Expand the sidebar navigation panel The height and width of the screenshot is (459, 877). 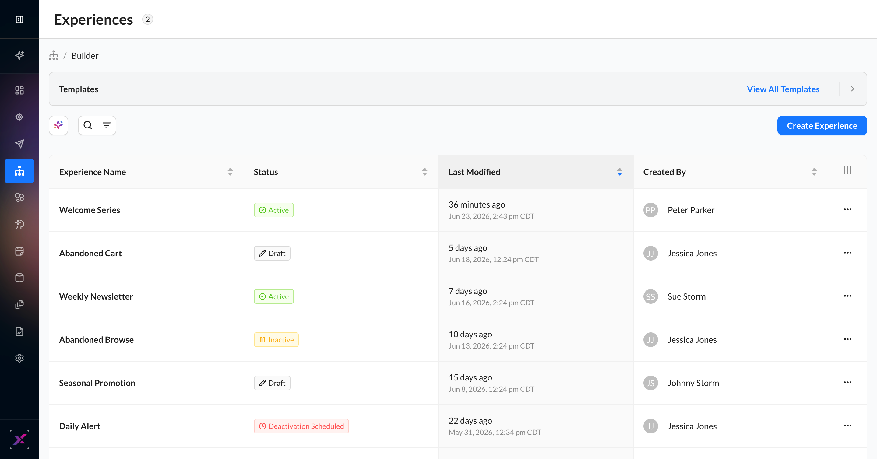(x=19, y=19)
